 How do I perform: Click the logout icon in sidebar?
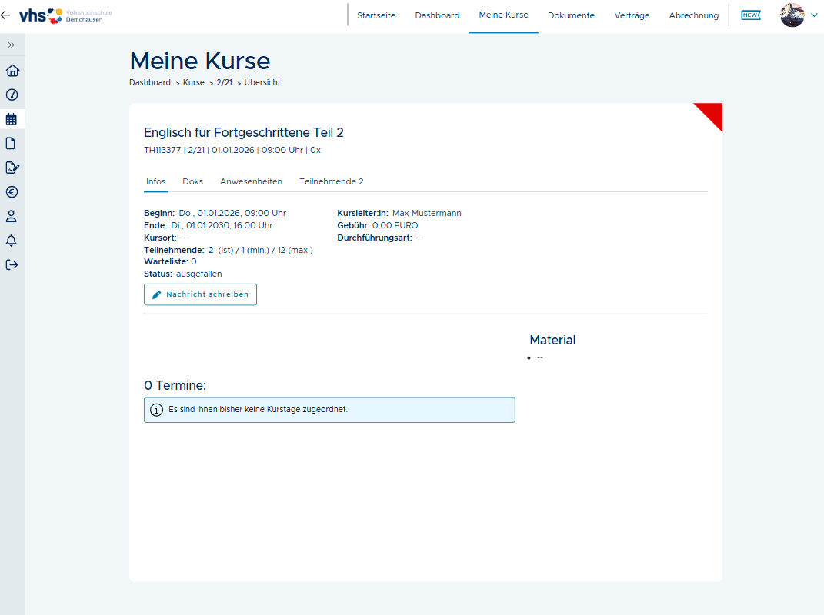[x=12, y=265]
